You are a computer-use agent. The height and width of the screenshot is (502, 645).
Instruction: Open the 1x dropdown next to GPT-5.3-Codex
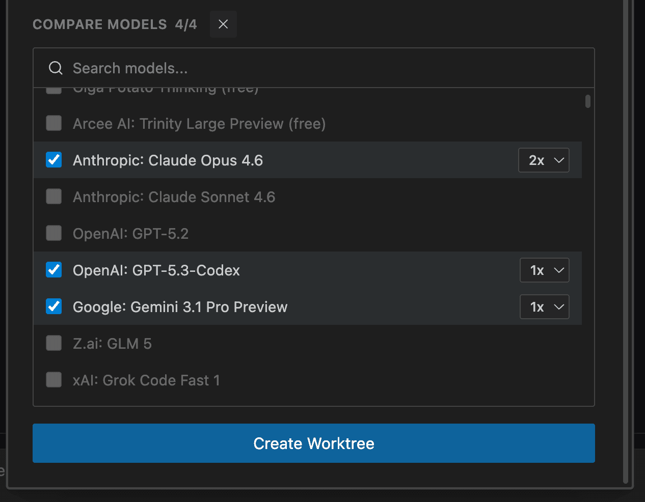(544, 270)
